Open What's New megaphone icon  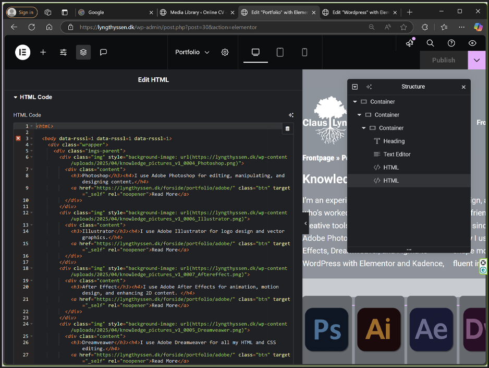click(x=410, y=43)
